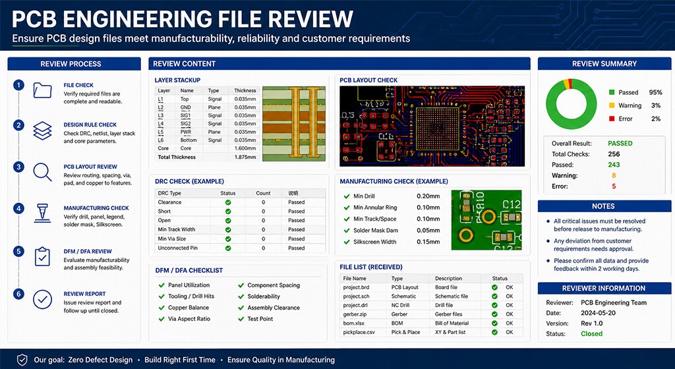
Task: Click the pass rate donut chart
Action: click(572, 104)
